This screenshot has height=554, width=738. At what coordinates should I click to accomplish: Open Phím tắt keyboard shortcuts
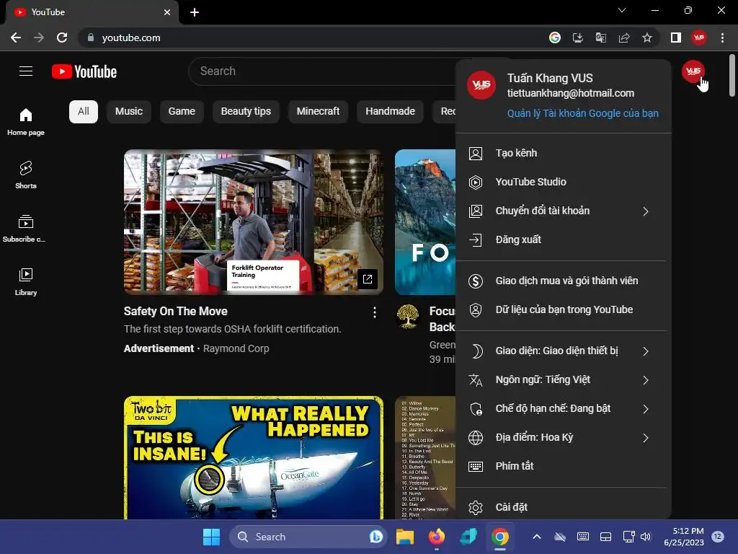[563, 467]
